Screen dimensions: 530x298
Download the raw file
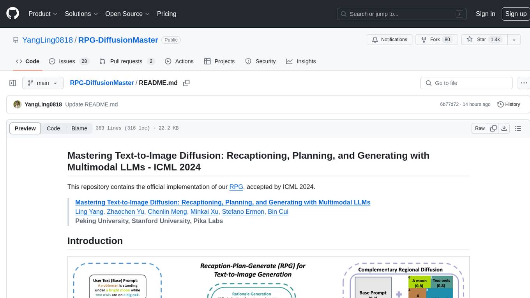(x=504, y=128)
